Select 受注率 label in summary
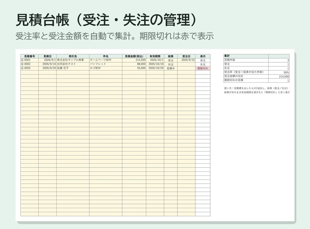Image resolution: width=310 pixels, height=229 pixels. click(246, 72)
